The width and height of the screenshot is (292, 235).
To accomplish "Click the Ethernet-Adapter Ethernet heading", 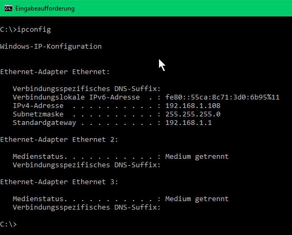I will coord(55,72).
